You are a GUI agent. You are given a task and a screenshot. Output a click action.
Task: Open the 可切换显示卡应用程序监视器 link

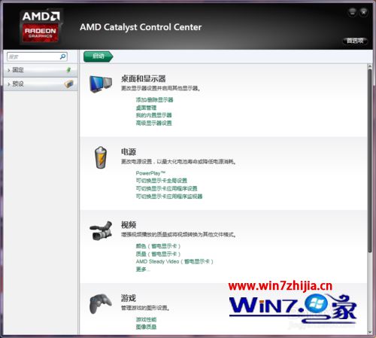[x=169, y=196]
